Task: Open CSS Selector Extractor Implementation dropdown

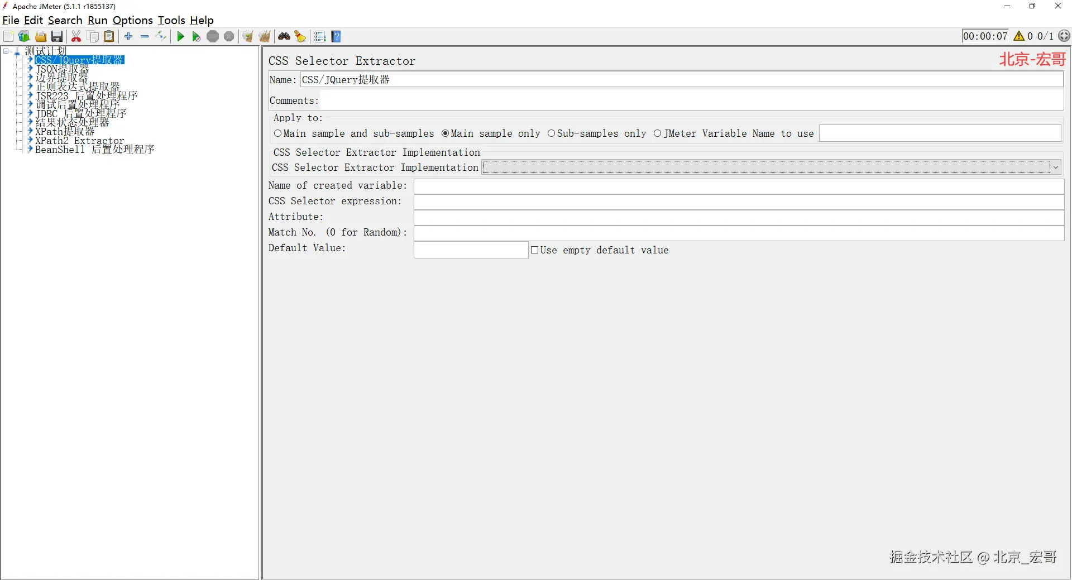Action: pyautogui.click(x=771, y=167)
